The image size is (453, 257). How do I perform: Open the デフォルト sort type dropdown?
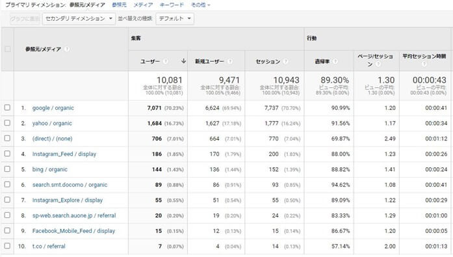175,19
